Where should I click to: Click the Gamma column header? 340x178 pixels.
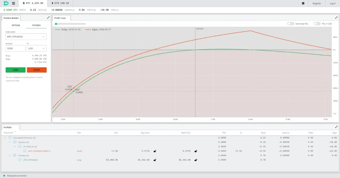coord(286,132)
